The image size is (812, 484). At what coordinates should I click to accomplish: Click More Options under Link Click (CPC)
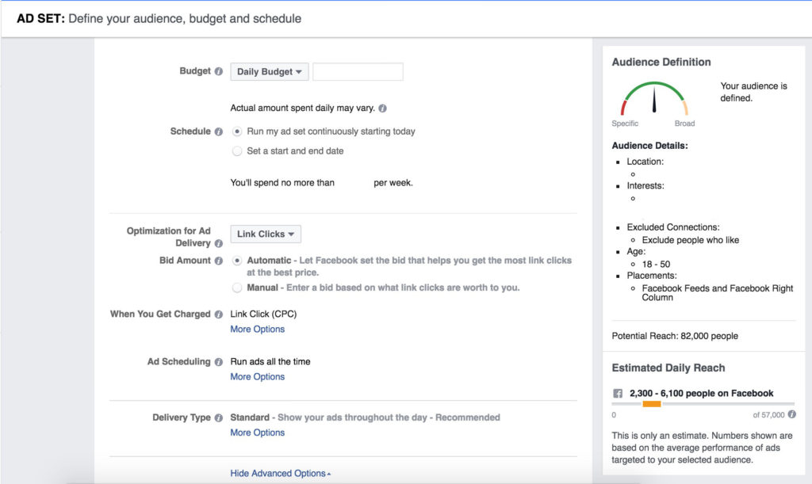[258, 329]
